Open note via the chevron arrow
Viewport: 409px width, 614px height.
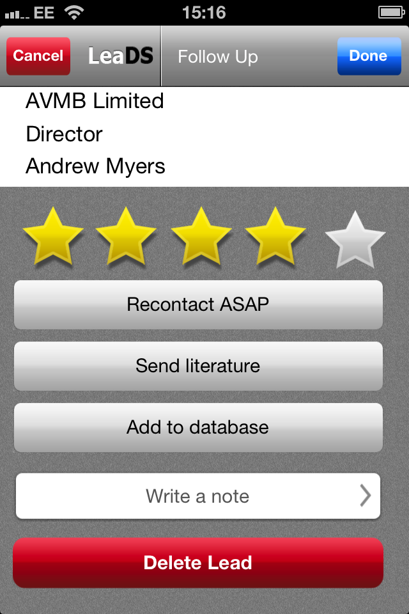click(365, 496)
